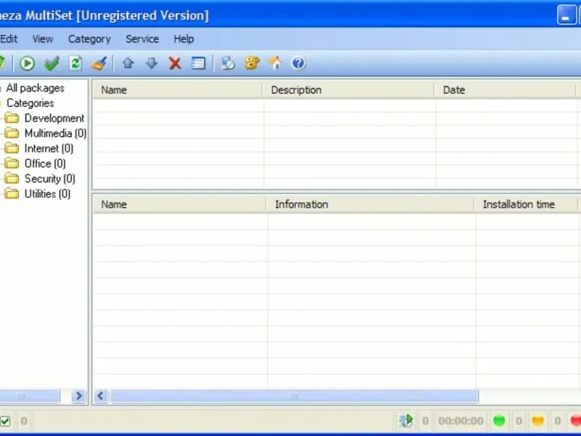Select the Office (0) category
This screenshot has height=436, width=581.
[x=45, y=163]
